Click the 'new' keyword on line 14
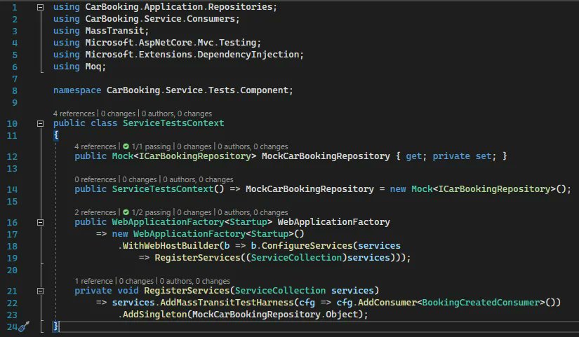The image size is (579, 337). click(398, 188)
